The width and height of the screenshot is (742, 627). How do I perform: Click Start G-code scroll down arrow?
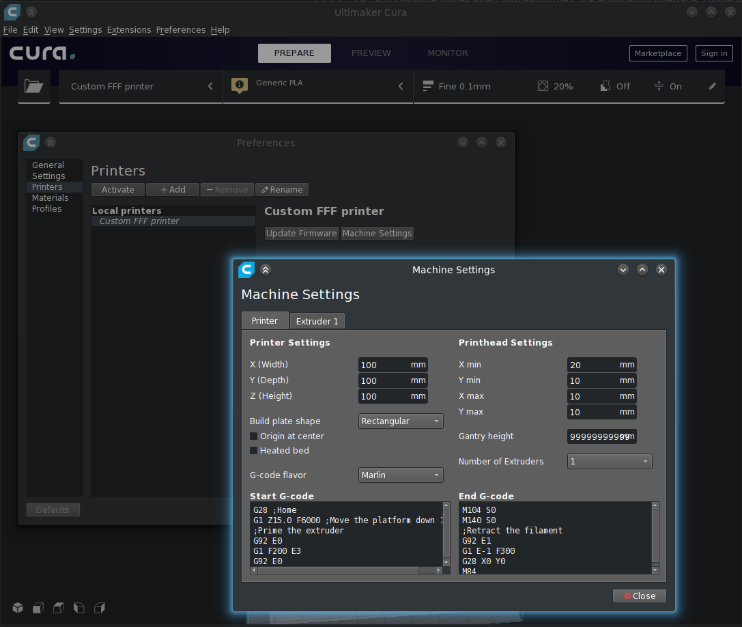point(446,562)
